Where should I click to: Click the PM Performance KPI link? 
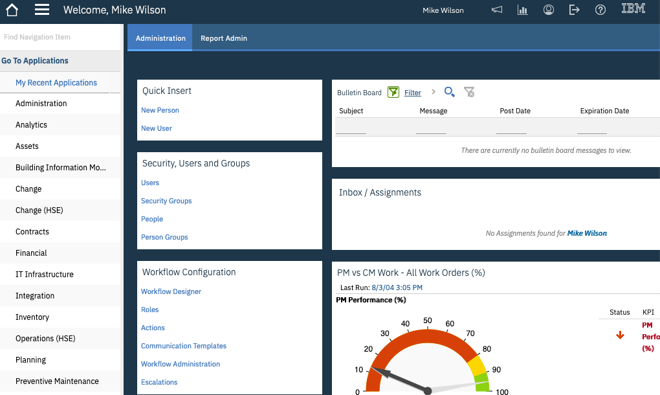(x=651, y=337)
